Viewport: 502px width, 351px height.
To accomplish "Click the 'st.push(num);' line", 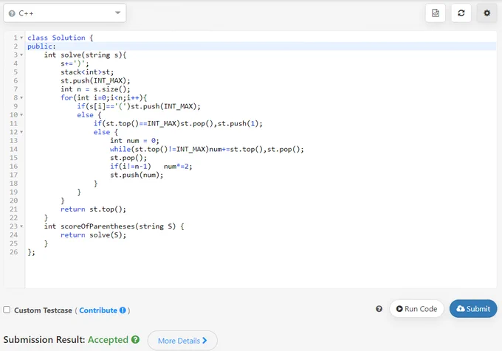I will click(137, 175).
